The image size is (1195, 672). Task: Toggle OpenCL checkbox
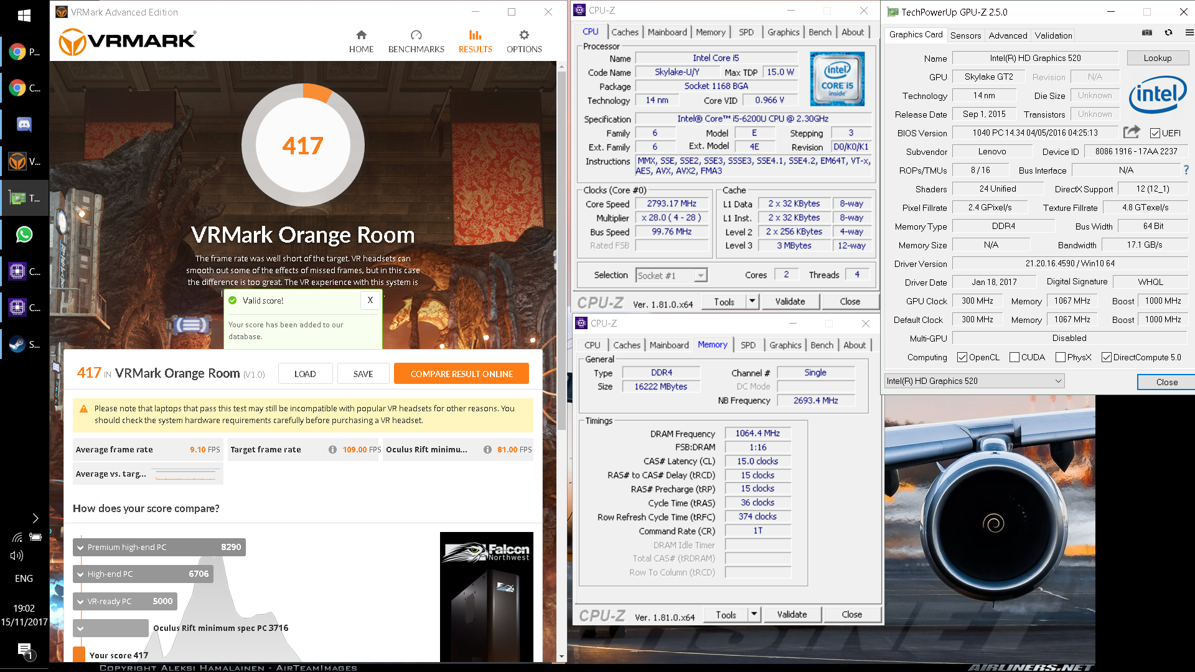pos(962,357)
